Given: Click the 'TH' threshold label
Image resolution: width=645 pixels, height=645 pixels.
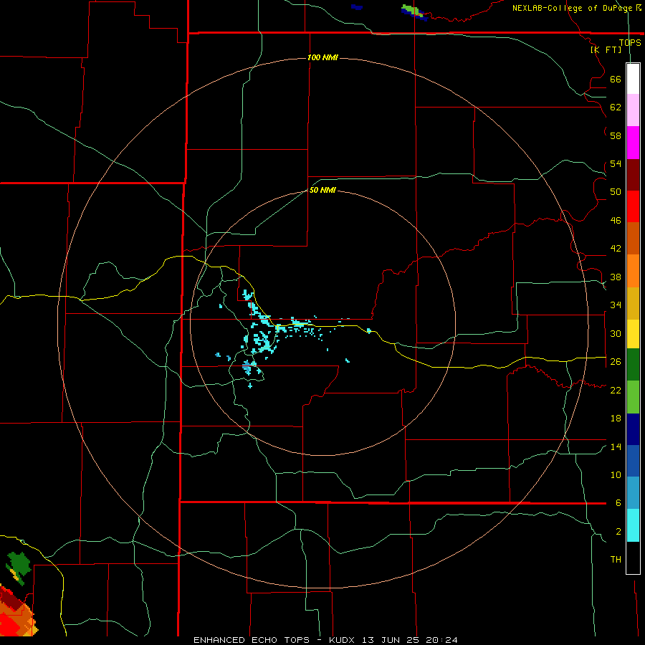Looking at the screenshot, I should tap(616, 560).
